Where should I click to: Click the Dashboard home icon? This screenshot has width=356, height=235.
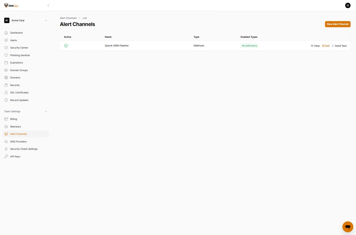pyautogui.click(x=6, y=33)
